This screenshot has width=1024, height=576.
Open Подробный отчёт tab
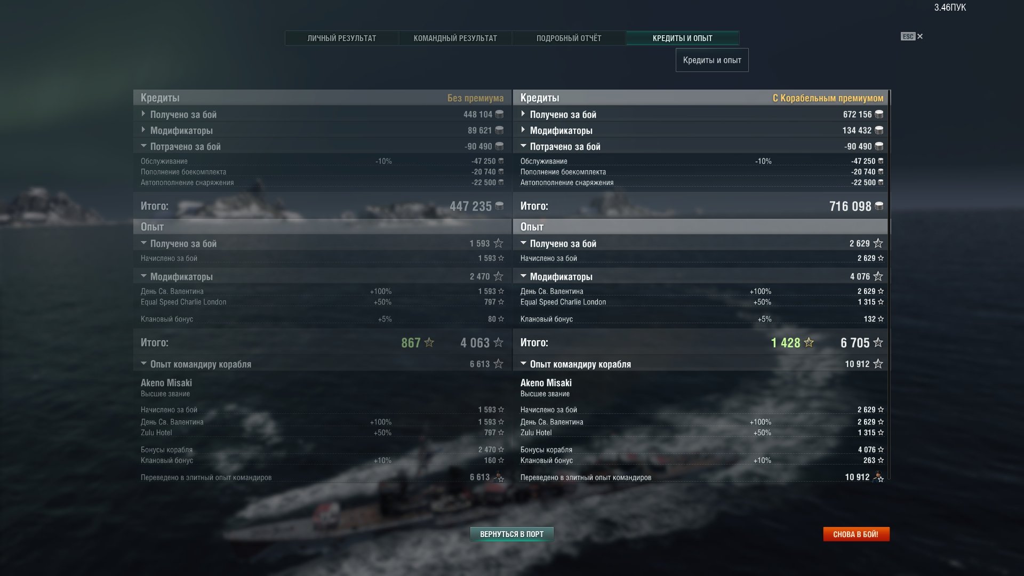tap(569, 38)
